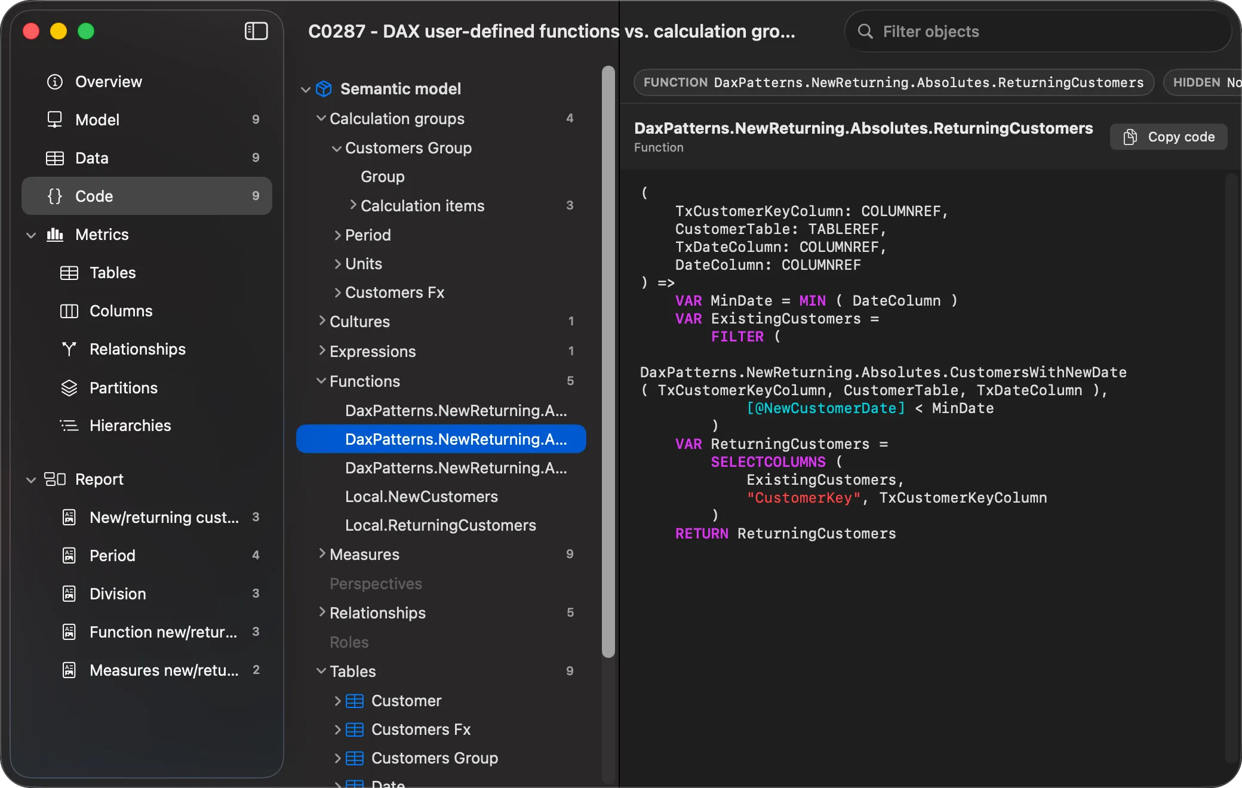
Task: Select the Perspectives tree item
Action: tap(441, 584)
